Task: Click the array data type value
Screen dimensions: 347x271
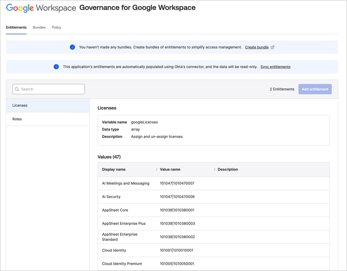Action: click(x=135, y=129)
